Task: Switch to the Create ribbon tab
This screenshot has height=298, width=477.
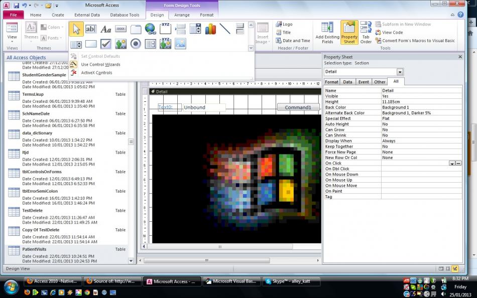Action: coord(58,15)
